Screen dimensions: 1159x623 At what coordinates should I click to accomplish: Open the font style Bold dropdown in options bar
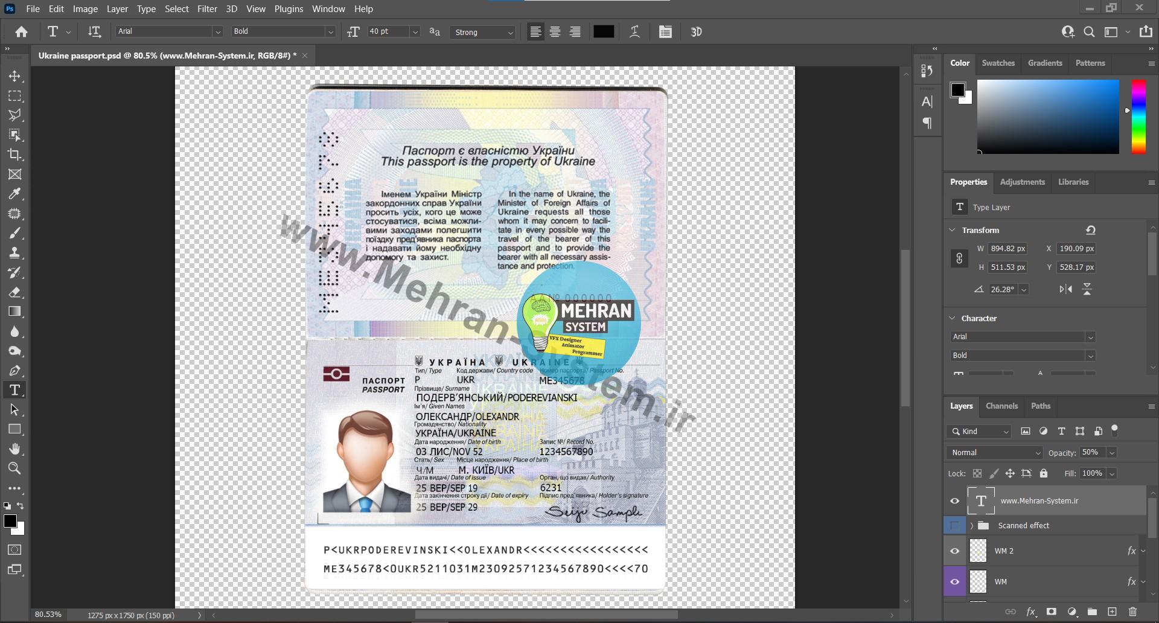(330, 32)
